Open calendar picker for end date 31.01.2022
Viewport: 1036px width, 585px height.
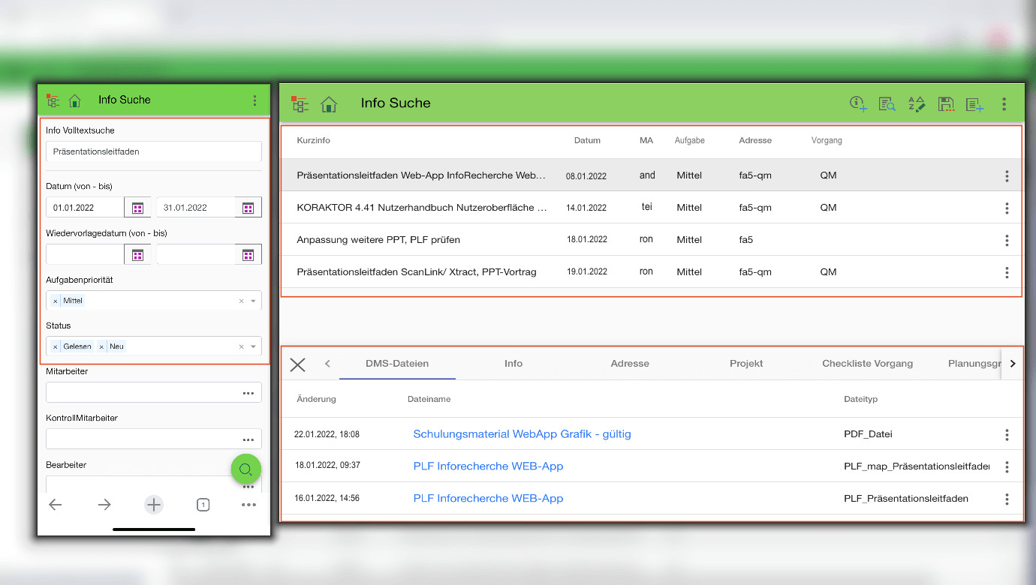[248, 208]
